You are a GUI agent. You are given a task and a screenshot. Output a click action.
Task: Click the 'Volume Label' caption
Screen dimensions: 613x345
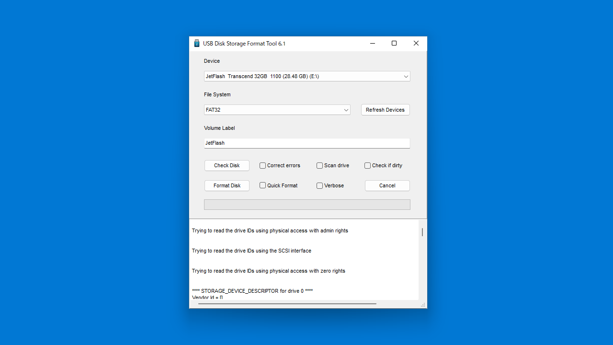pyautogui.click(x=219, y=128)
